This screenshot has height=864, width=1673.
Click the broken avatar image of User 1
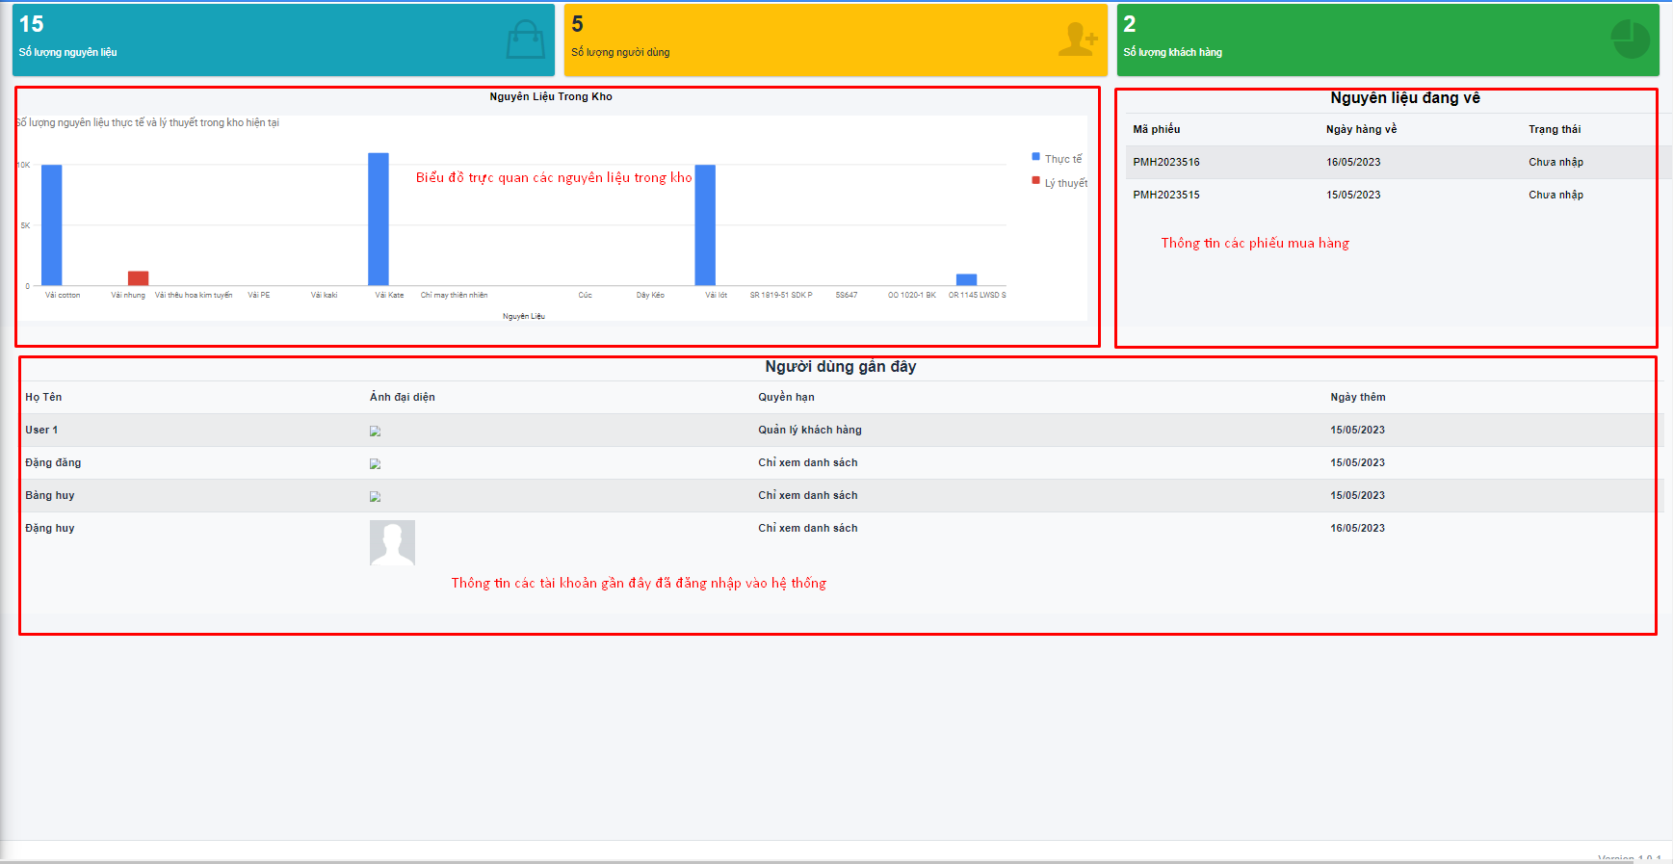(x=376, y=432)
